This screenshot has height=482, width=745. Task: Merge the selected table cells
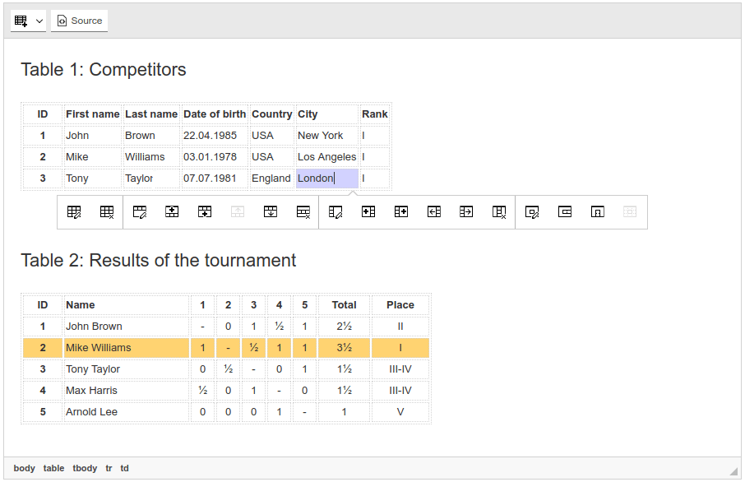click(x=564, y=211)
